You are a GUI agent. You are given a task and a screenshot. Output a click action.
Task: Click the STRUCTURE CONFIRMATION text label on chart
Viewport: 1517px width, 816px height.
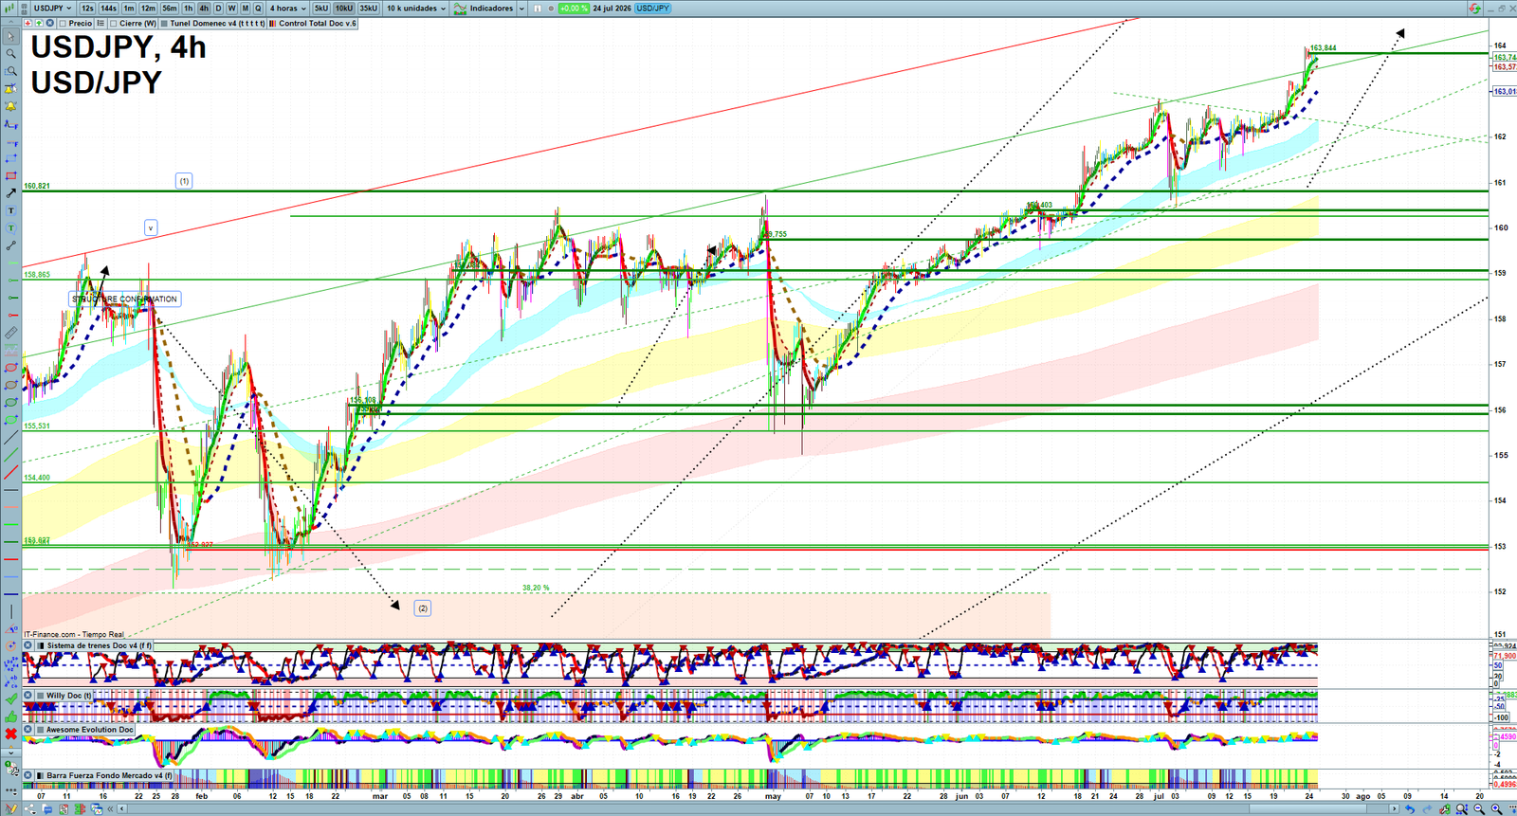click(x=125, y=299)
